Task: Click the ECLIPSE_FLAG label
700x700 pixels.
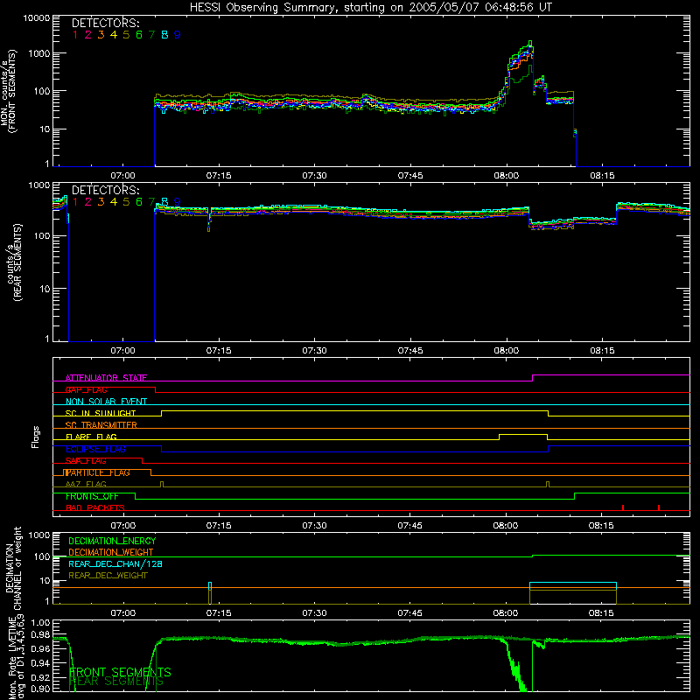Action: pyautogui.click(x=95, y=449)
